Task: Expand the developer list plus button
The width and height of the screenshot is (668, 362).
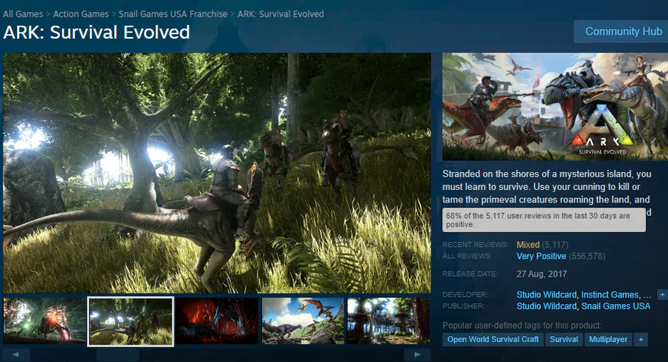Action: [663, 294]
